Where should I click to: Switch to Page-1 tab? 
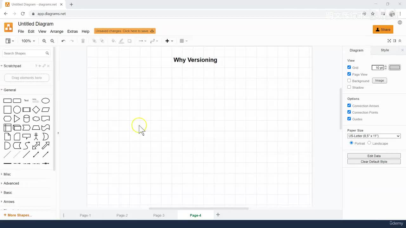pos(85,215)
